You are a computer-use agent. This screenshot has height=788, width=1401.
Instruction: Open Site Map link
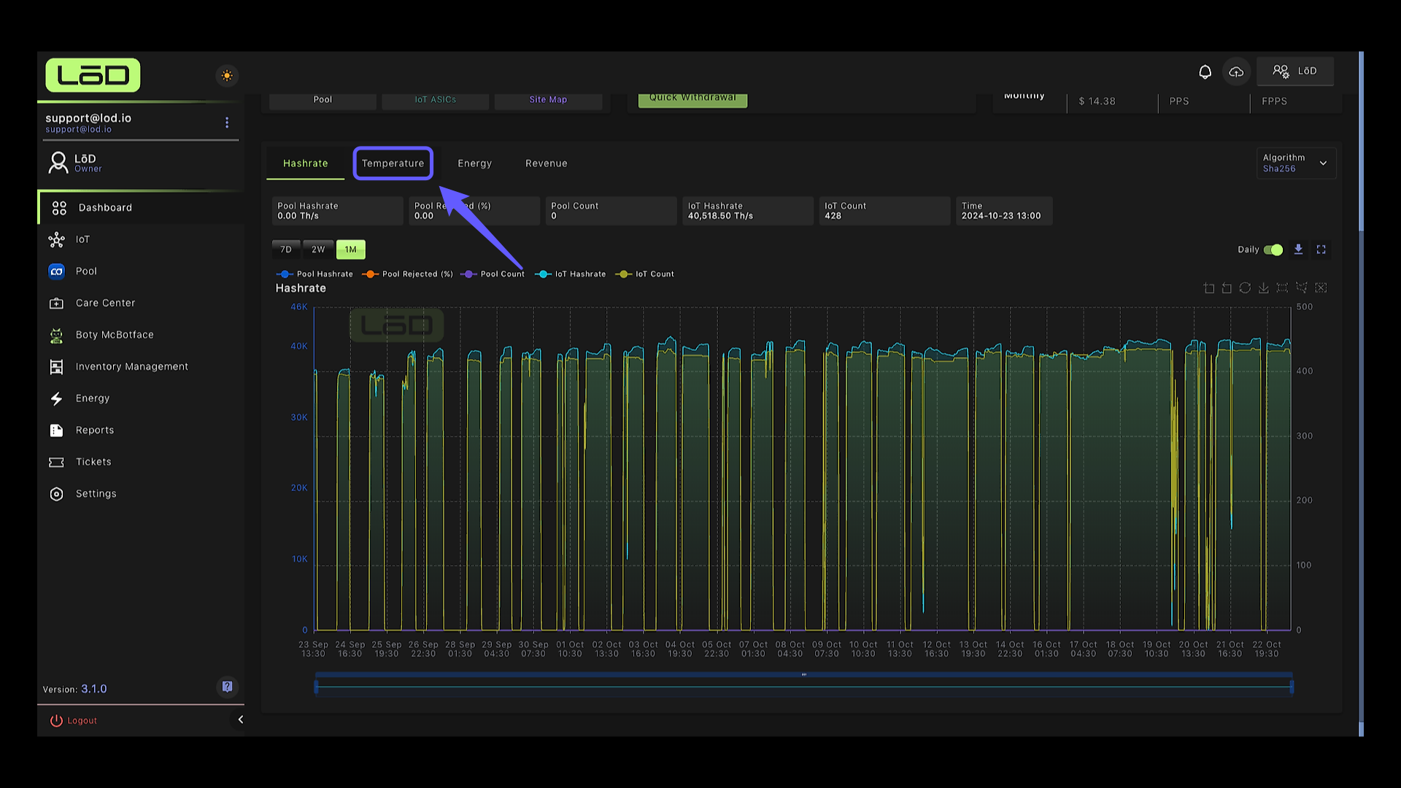pyautogui.click(x=548, y=100)
